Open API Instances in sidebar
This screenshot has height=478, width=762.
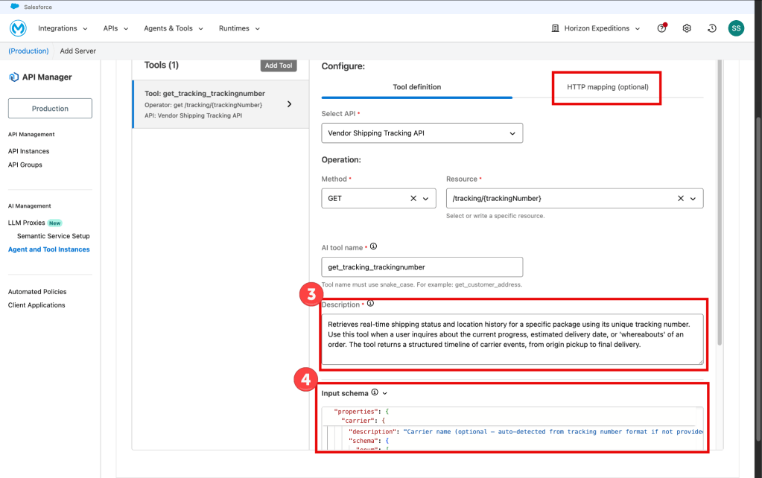pyautogui.click(x=28, y=151)
